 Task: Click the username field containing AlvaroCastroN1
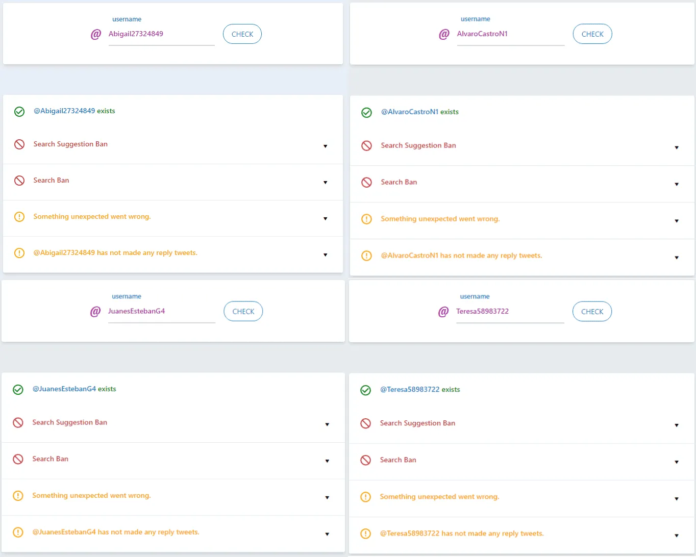[x=510, y=34]
